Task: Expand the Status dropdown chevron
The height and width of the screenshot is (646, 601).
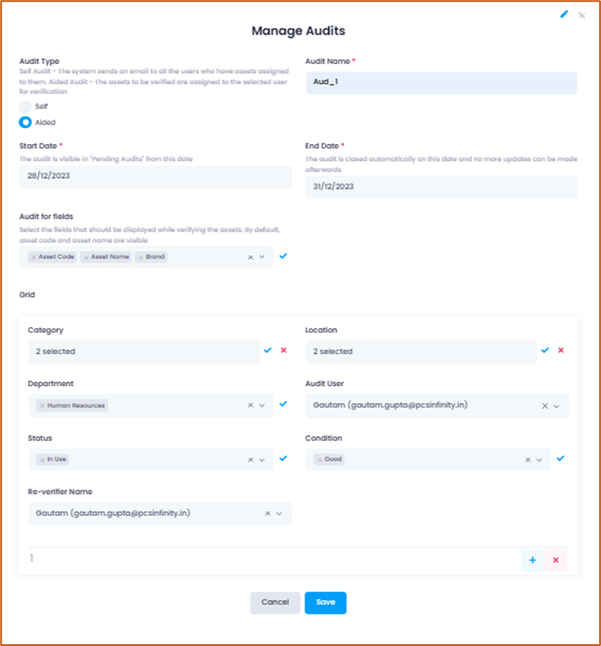Action: [x=262, y=460]
